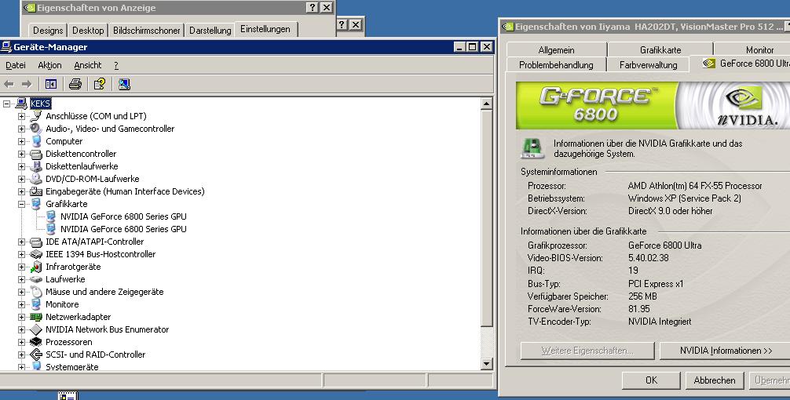Collapse the KEKS root node
This screenshot has height=400, width=790.
pos(6,104)
